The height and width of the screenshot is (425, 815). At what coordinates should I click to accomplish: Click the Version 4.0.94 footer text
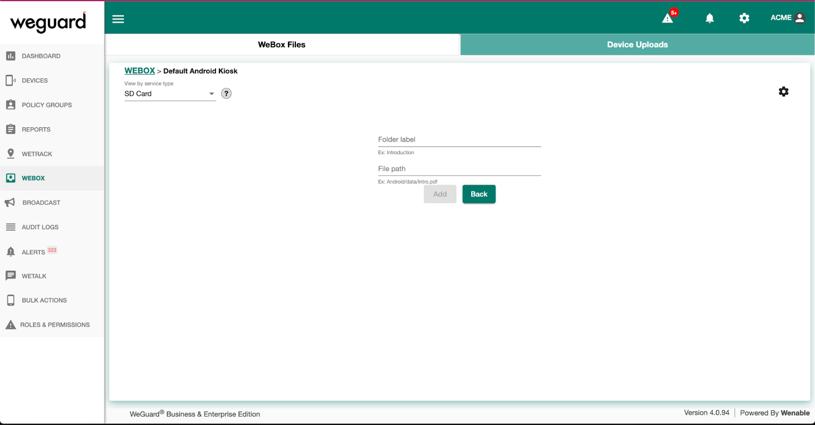coord(707,413)
